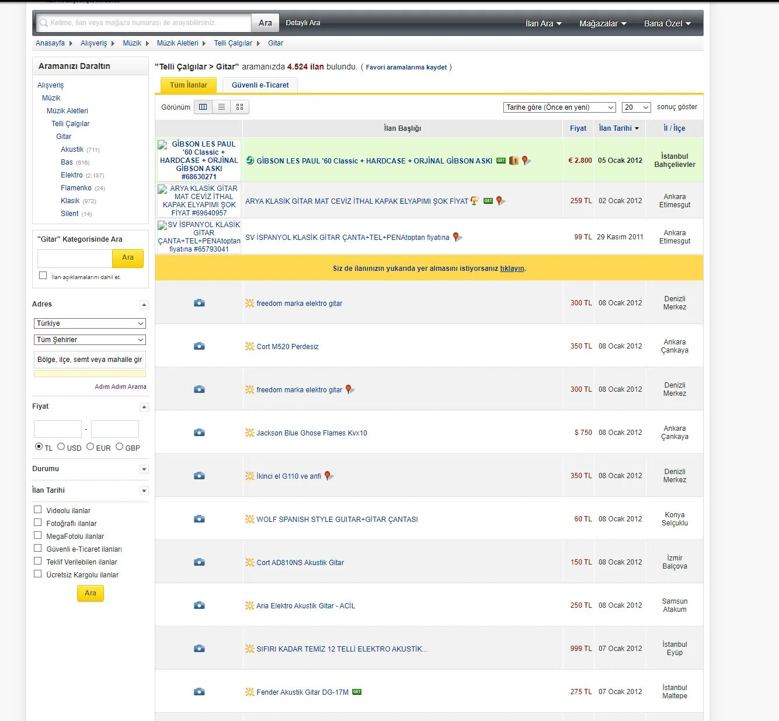Switch to the grid view icon

[240, 107]
